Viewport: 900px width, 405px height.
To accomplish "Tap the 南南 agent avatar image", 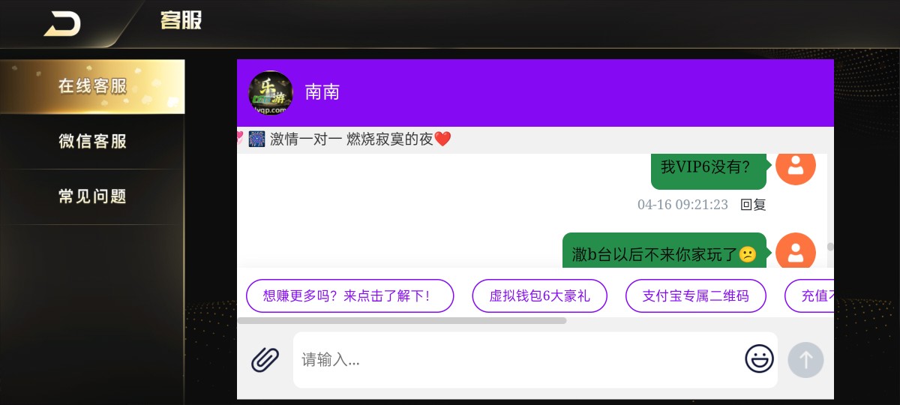I will [270, 93].
